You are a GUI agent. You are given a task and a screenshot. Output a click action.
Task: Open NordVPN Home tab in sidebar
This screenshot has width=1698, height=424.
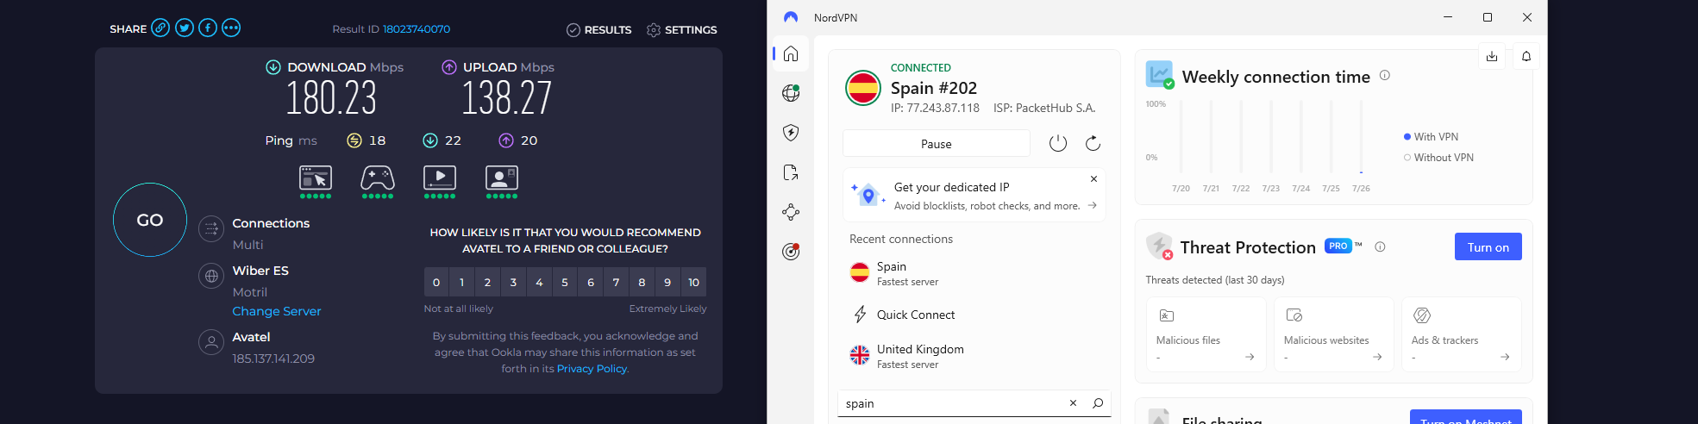791,54
